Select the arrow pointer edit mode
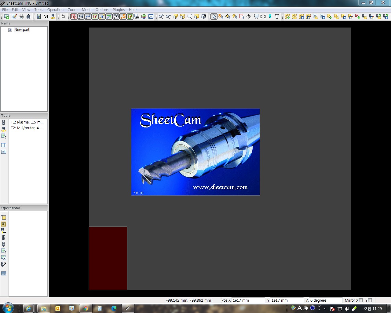 point(214,17)
